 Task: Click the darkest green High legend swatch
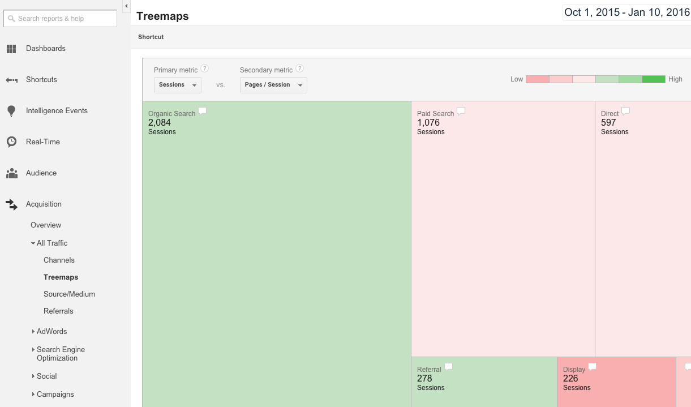tap(653, 79)
